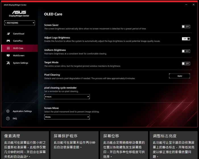This screenshot has width=199, height=159.
Task: Click the GamePlus gamepad icon
Action: pyautogui.click(x=8, y=41)
